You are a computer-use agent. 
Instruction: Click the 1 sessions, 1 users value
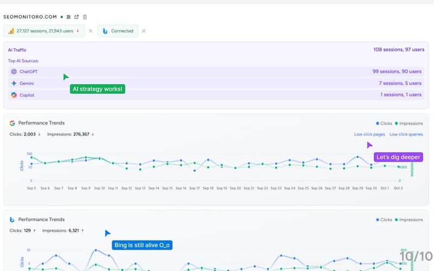(x=401, y=94)
